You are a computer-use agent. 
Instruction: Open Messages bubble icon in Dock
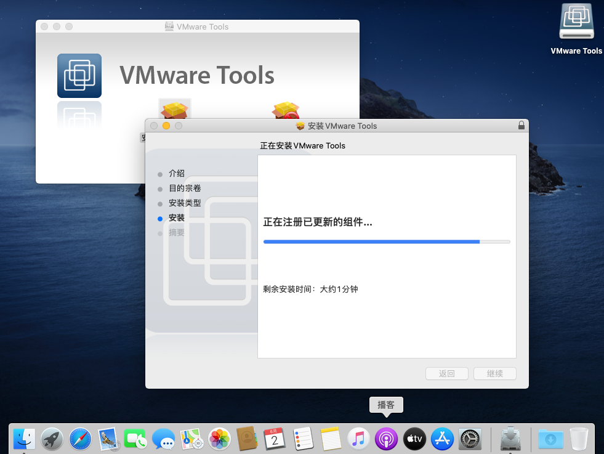click(163, 439)
